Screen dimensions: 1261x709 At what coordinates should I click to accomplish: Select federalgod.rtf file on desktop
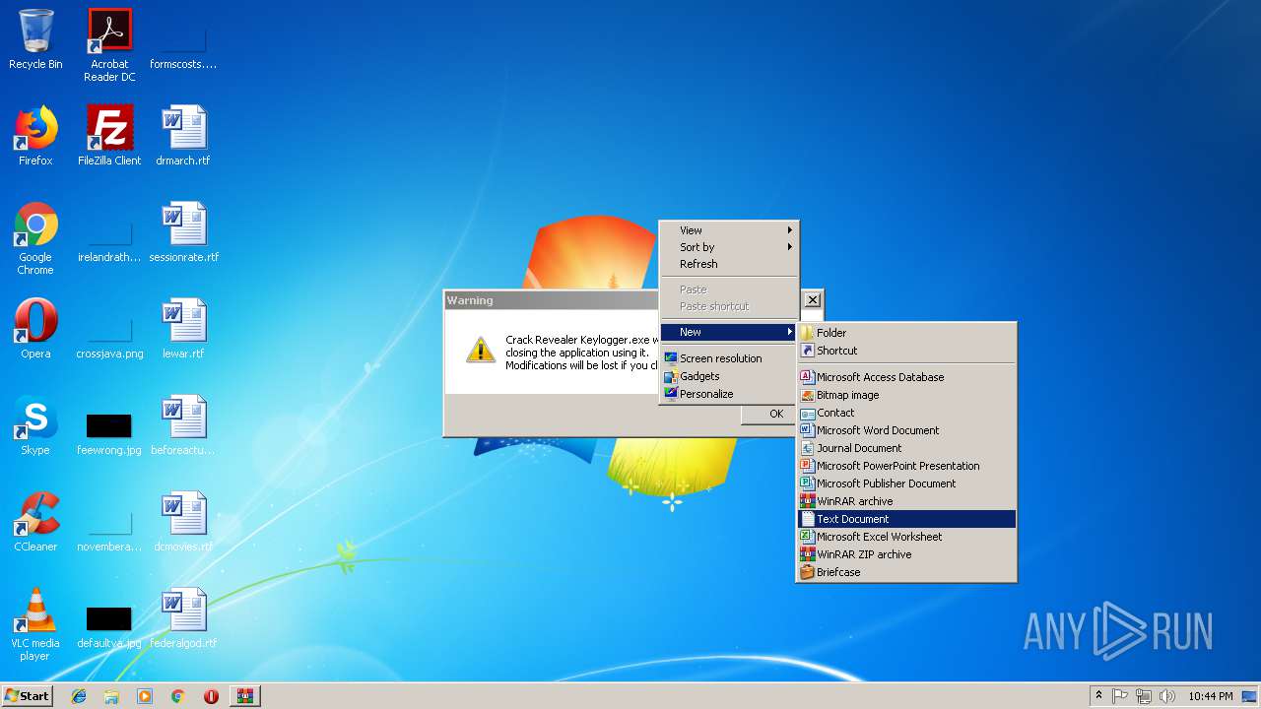point(183,618)
